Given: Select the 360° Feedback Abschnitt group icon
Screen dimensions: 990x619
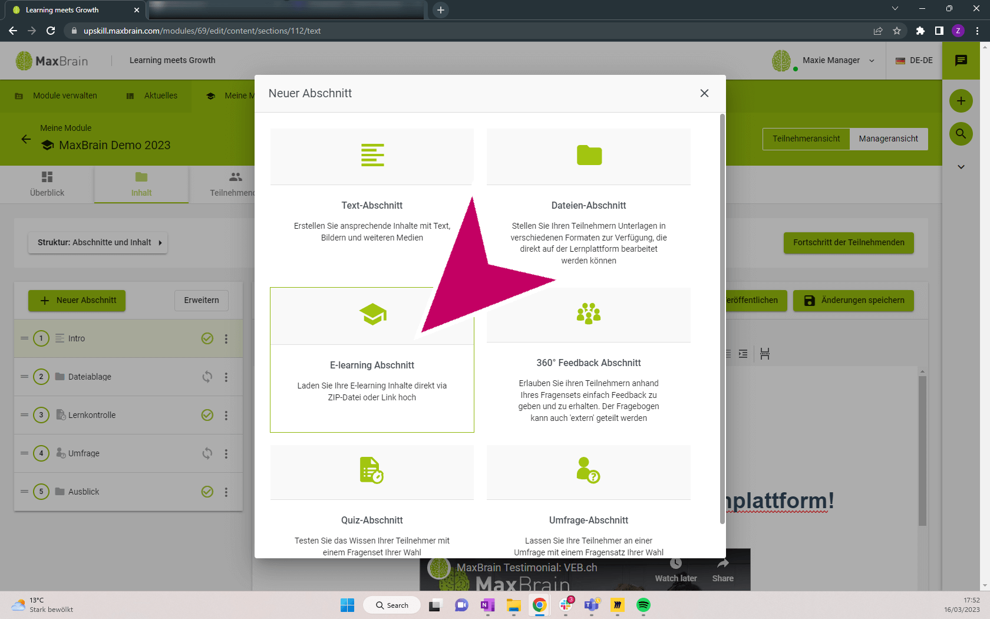Looking at the screenshot, I should pyautogui.click(x=589, y=314).
